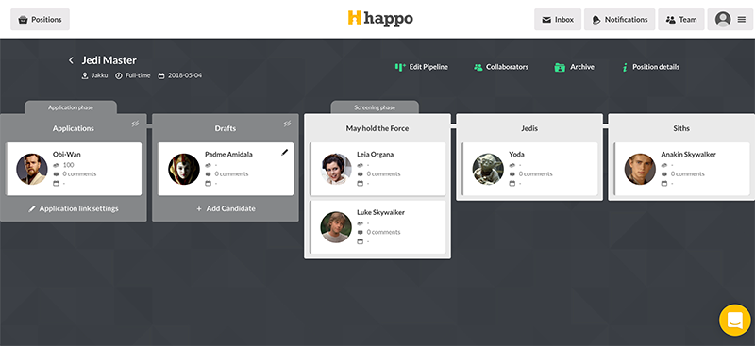Viewport: 755px width, 346px height.
Task: Open Collaborators
Action: (x=501, y=67)
